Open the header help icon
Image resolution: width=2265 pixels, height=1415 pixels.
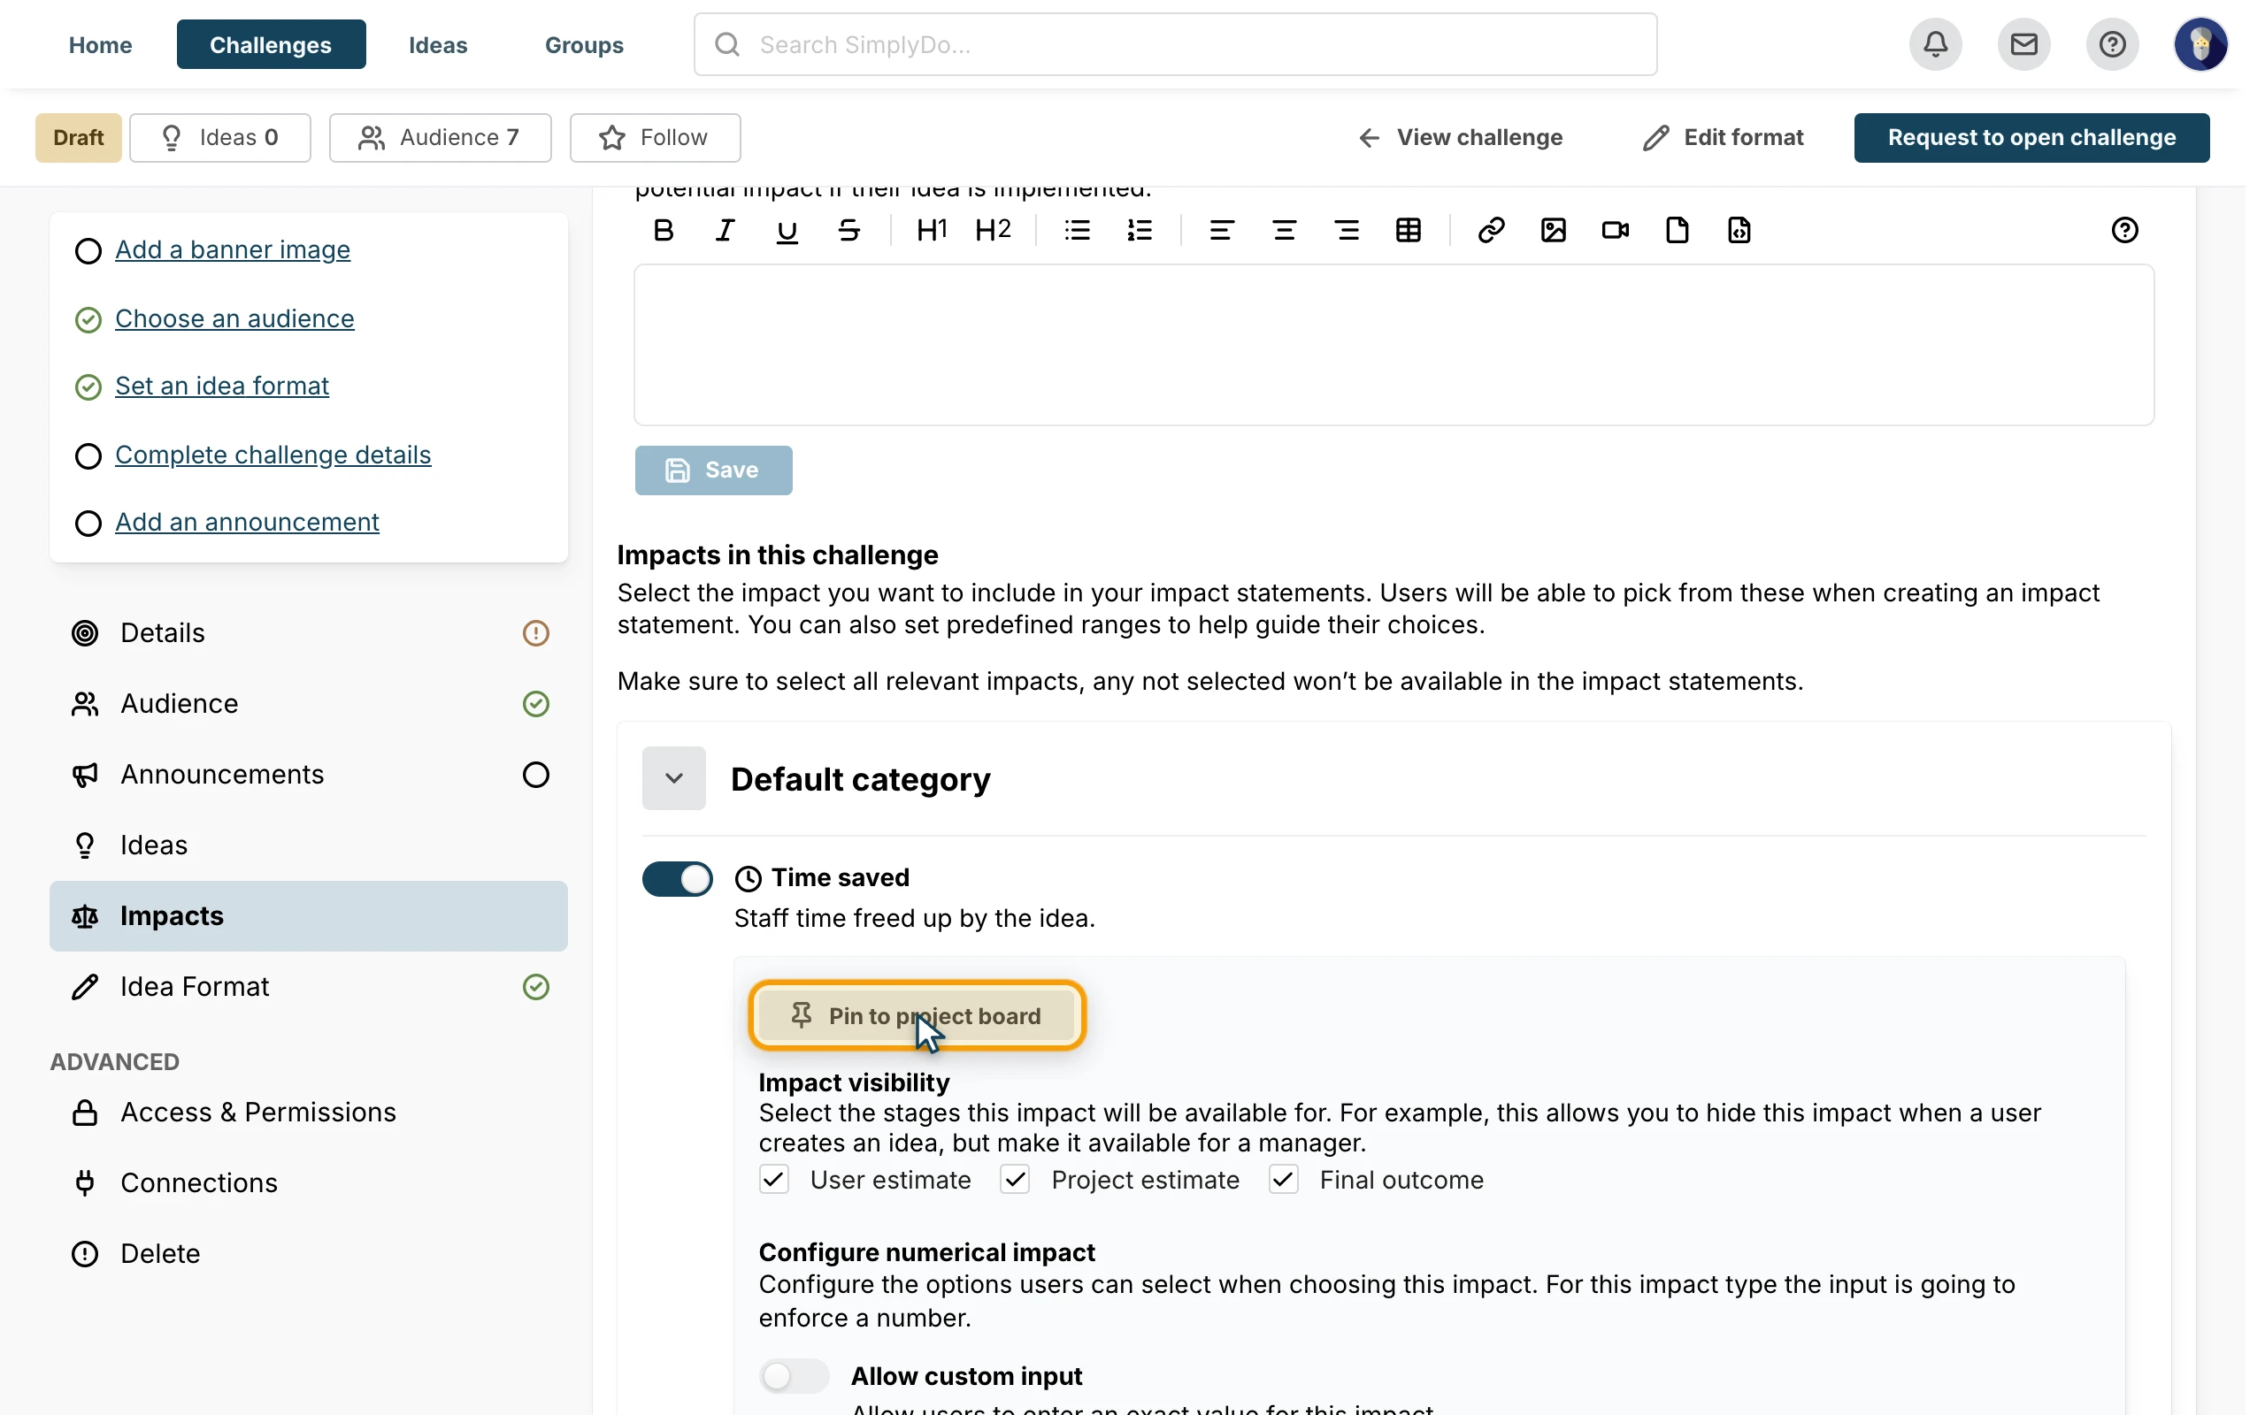(x=2113, y=44)
